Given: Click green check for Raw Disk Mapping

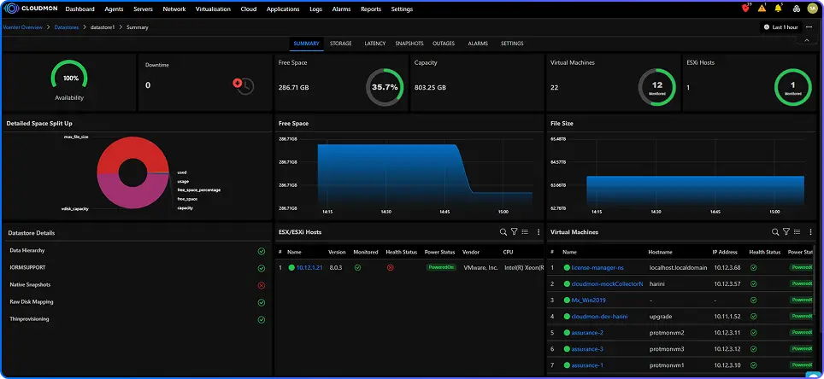Looking at the screenshot, I should [x=262, y=302].
